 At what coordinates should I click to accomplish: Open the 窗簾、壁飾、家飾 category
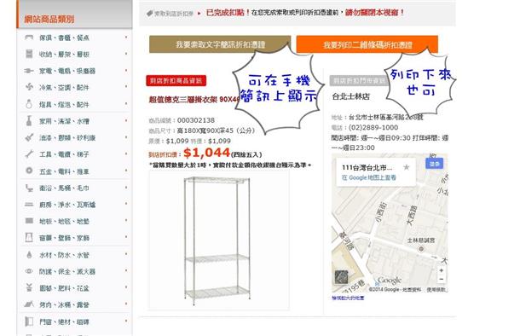click(x=64, y=238)
